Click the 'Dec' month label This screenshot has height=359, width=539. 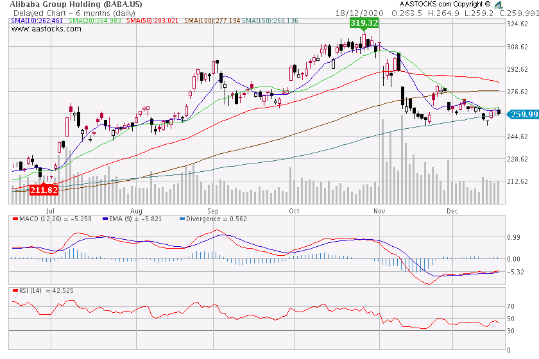(x=452, y=211)
